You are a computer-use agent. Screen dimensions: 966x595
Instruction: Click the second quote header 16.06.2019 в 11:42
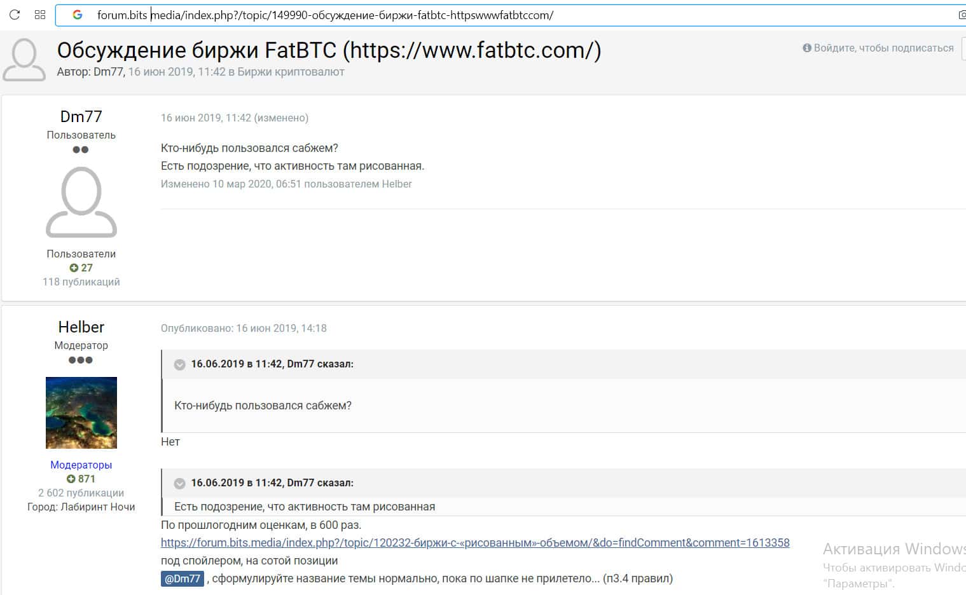[x=272, y=483]
